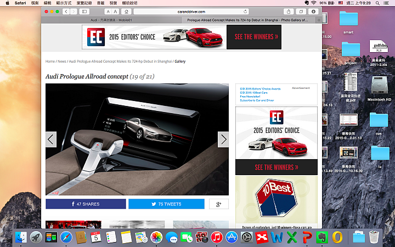Open the Share menu in Safari
This screenshot has height=247, width=395.
click(289, 12)
